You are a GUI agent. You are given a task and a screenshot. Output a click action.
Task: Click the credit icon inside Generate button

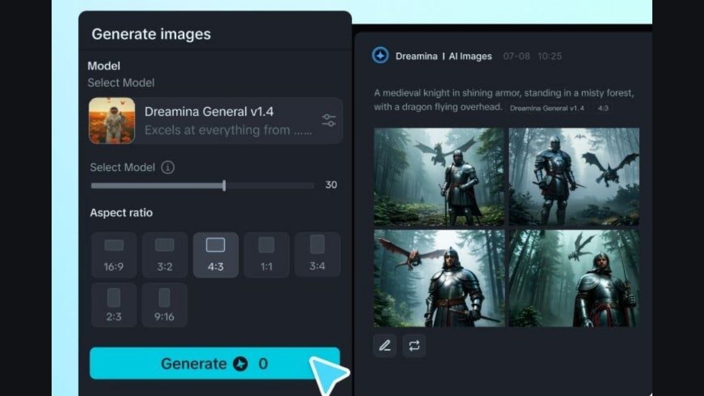pos(241,364)
